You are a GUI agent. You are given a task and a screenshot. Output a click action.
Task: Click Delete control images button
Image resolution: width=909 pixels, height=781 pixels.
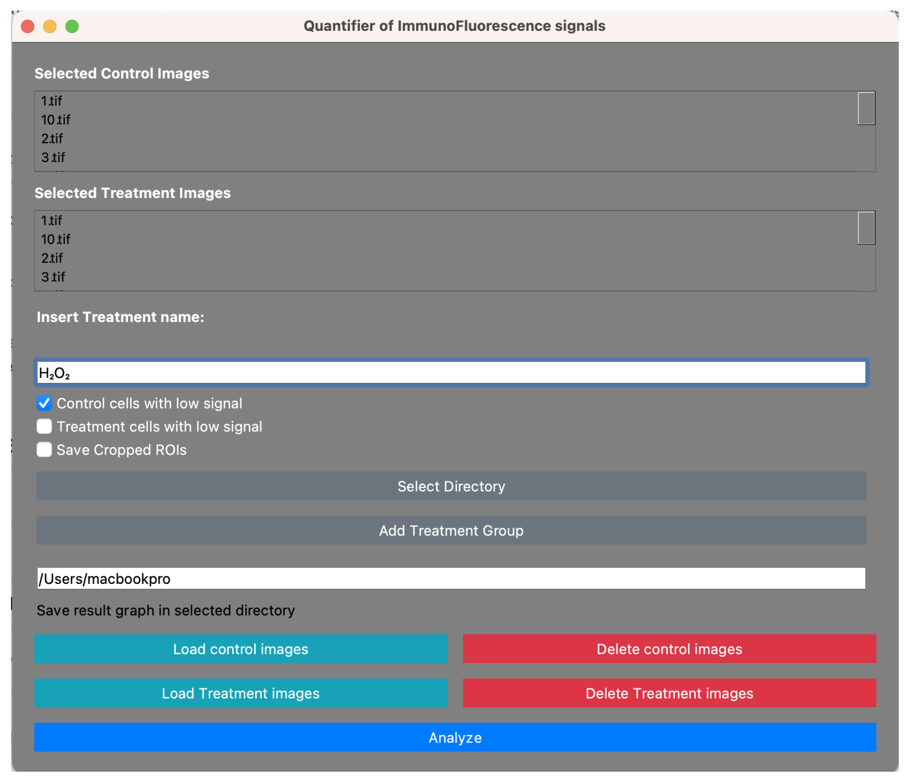point(669,649)
